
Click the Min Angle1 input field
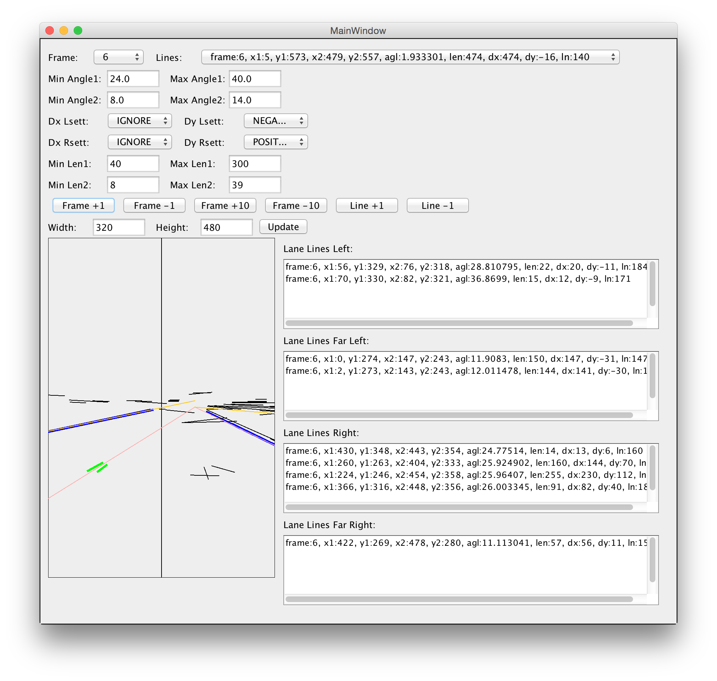133,79
